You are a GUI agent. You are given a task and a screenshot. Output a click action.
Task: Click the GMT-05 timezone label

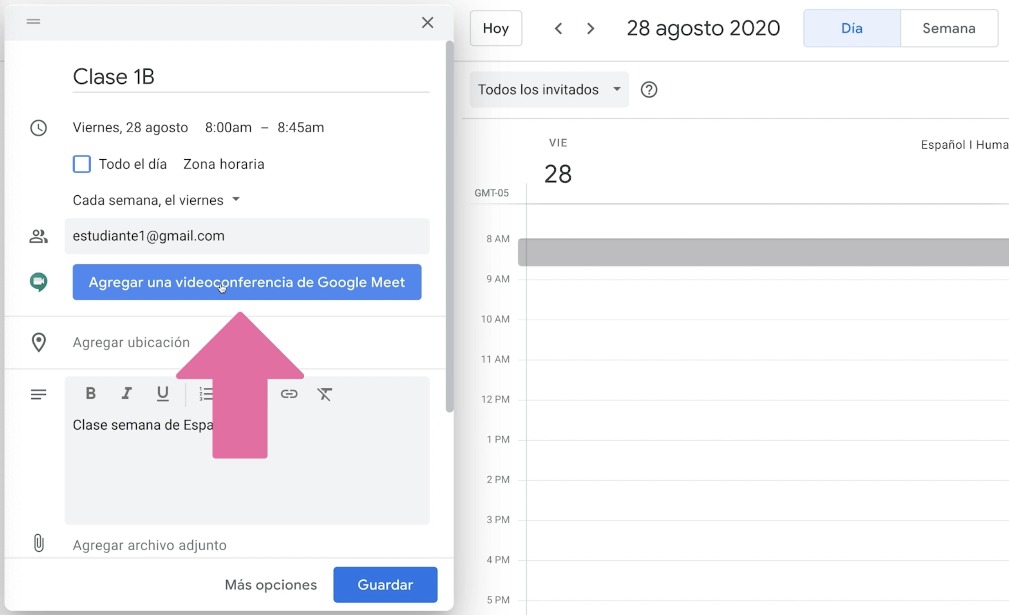491,193
